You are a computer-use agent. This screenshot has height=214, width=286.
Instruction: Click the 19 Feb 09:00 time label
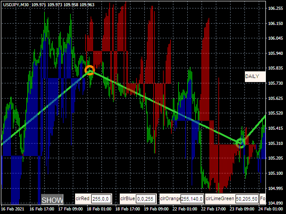click(x=156, y=209)
